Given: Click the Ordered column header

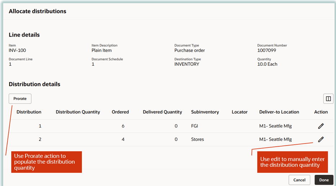Looking at the screenshot, I should coord(120,112).
